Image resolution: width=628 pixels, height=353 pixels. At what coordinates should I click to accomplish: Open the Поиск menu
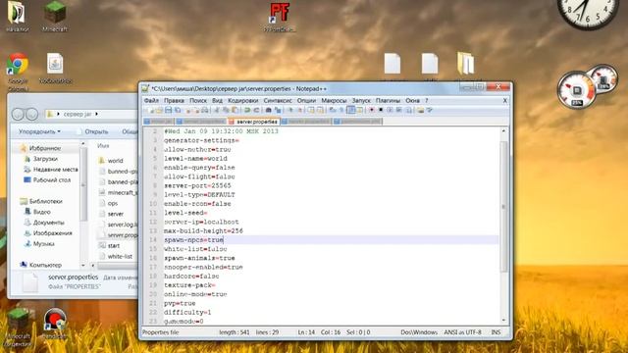[198, 100]
